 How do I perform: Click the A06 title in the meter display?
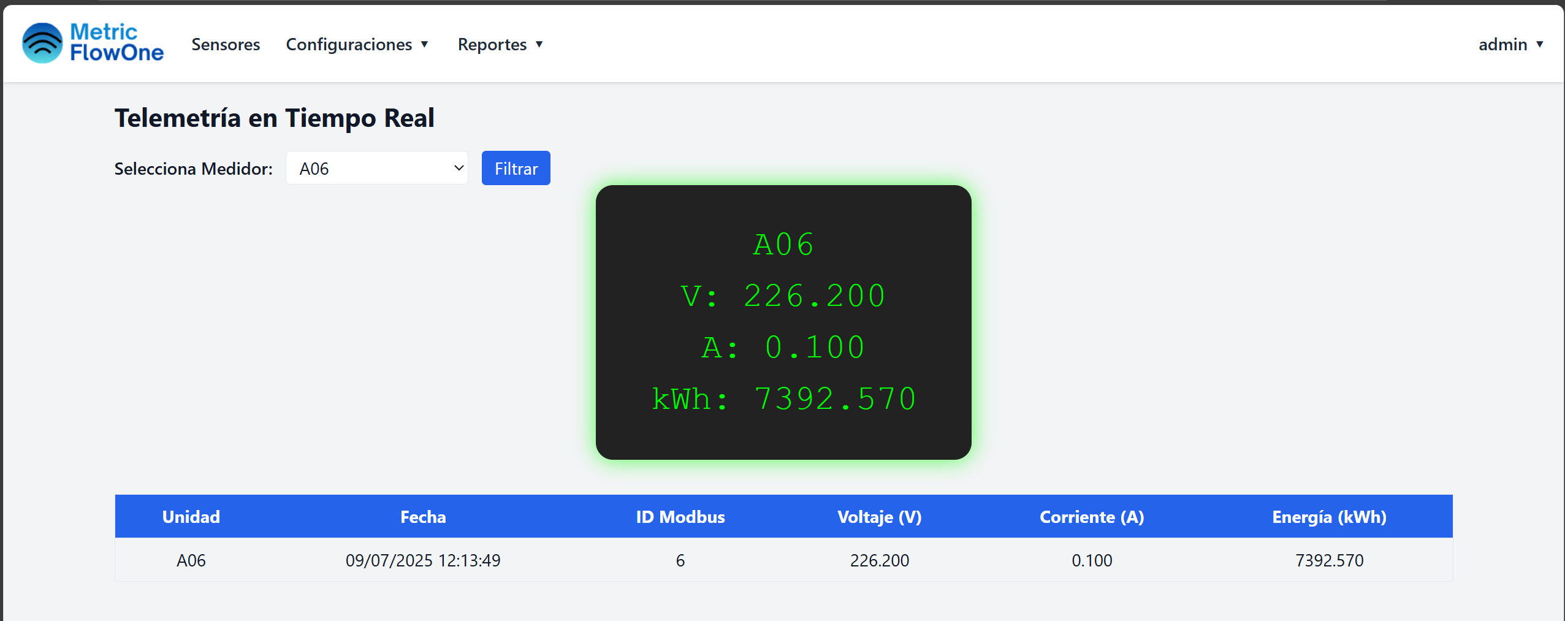[x=783, y=245]
